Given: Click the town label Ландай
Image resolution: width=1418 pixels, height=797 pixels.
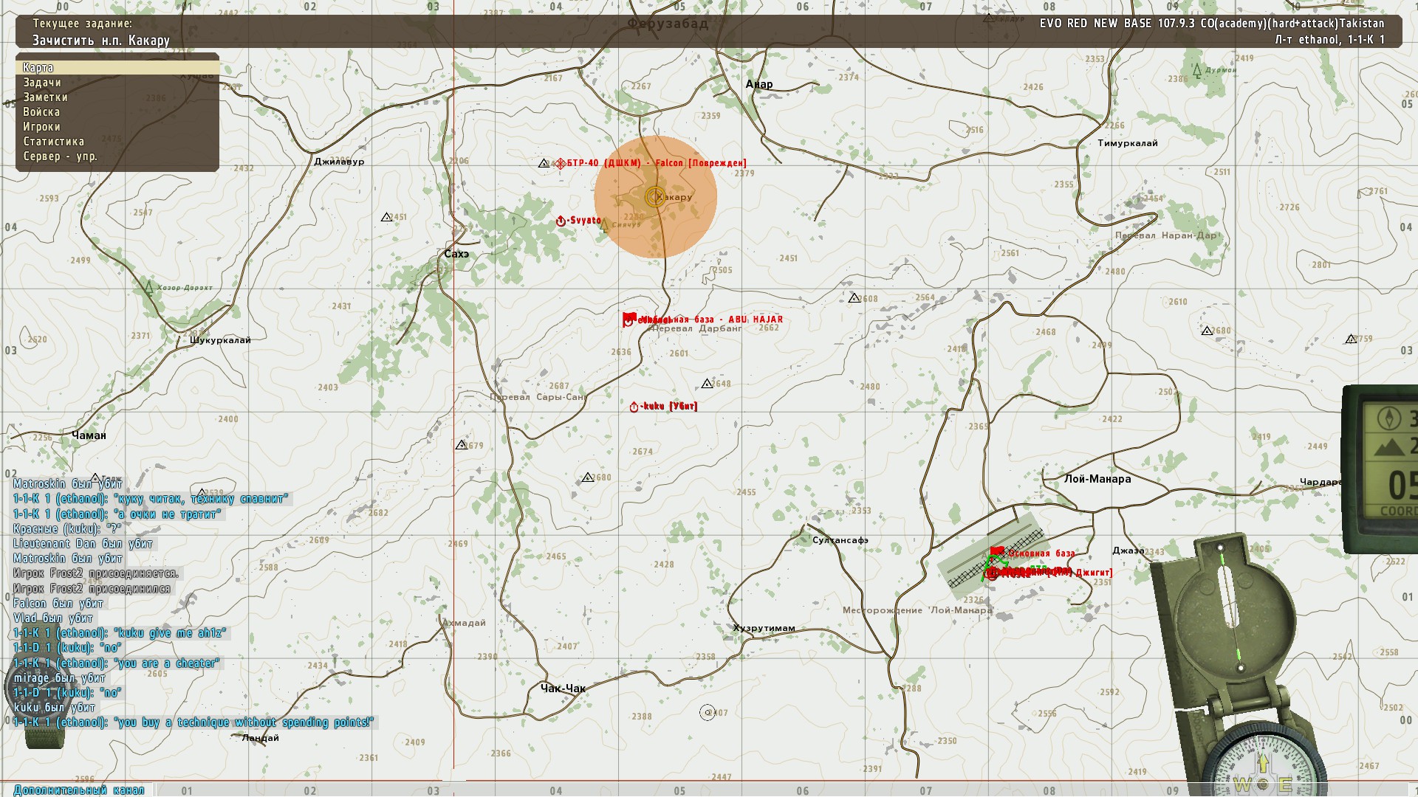Looking at the screenshot, I should 261,738.
